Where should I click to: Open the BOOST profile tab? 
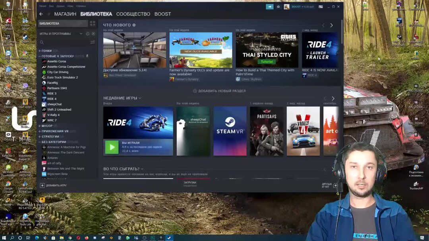pos(162,14)
